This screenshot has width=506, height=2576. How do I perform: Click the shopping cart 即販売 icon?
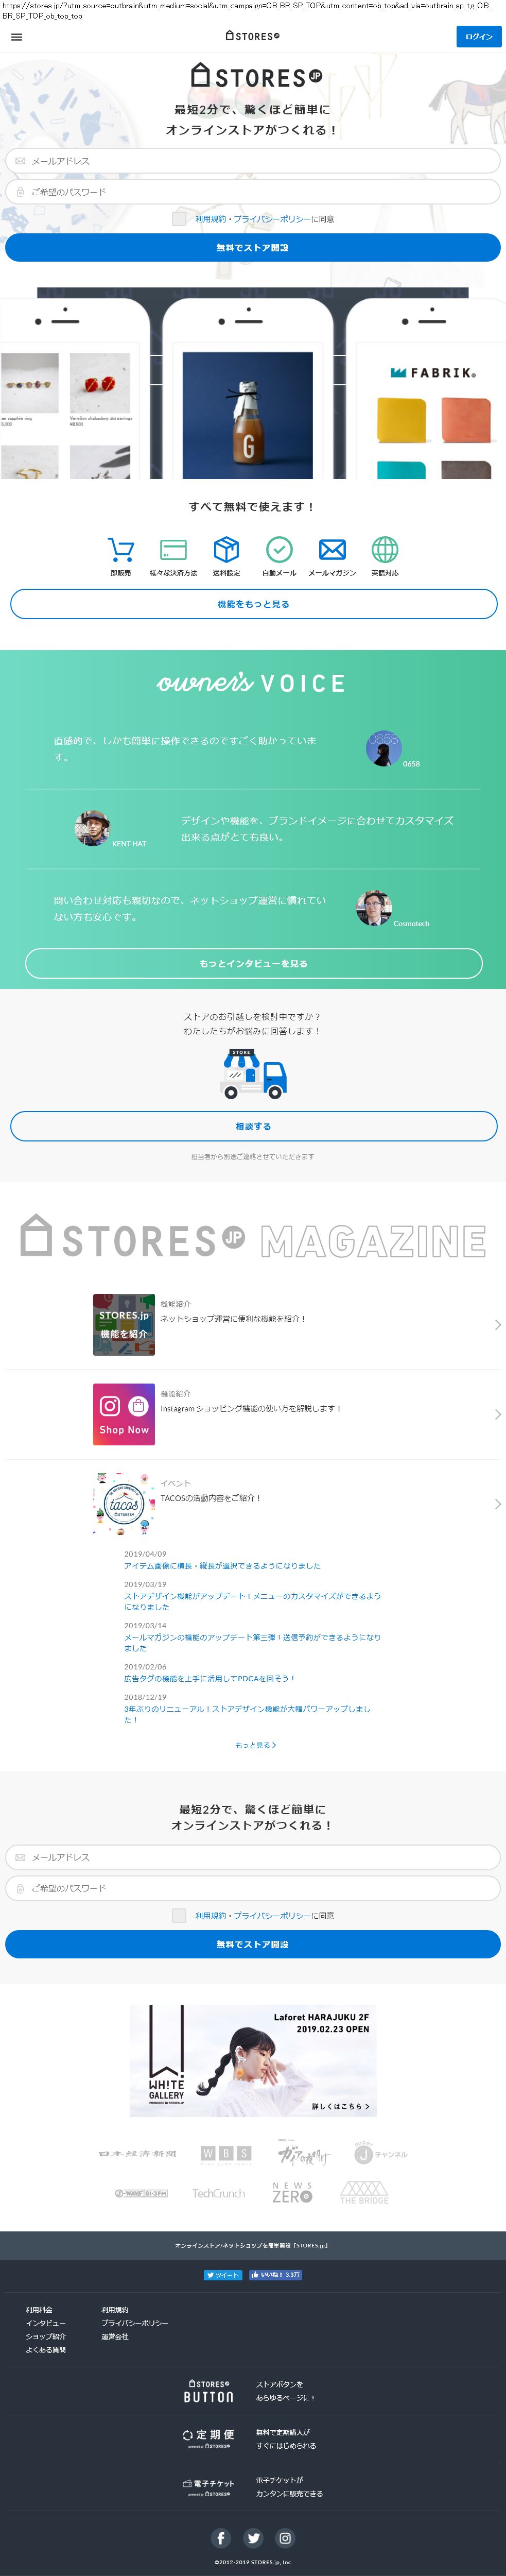click(120, 549)
